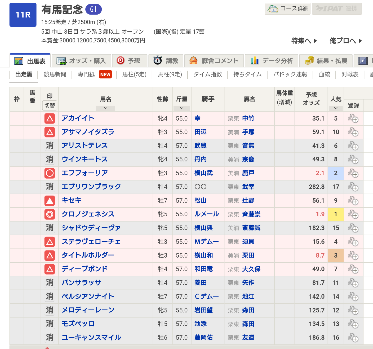The height and width of the screenshot is (349, 373).
Task: Toggle the triangle mark for アサマノイタズラ
Action: tap(50, 132)
